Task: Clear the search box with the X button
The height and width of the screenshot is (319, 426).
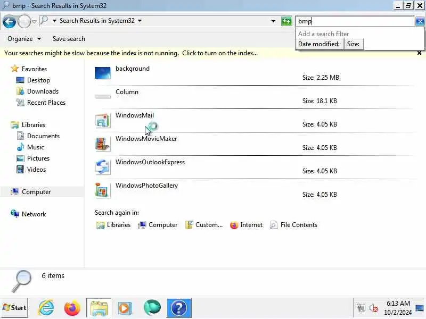Action: tap(420, 21)
